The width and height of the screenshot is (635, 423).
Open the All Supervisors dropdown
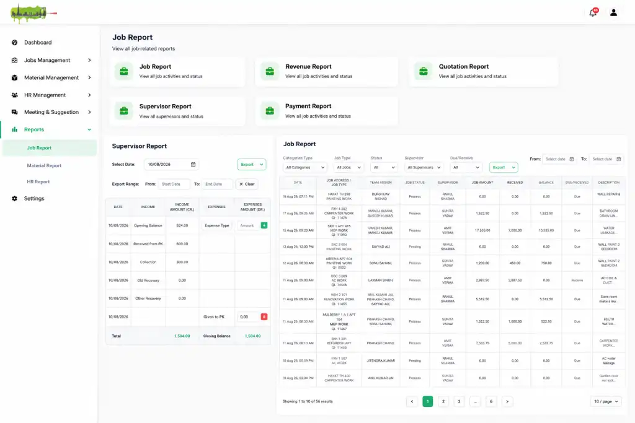click(424, 167)
